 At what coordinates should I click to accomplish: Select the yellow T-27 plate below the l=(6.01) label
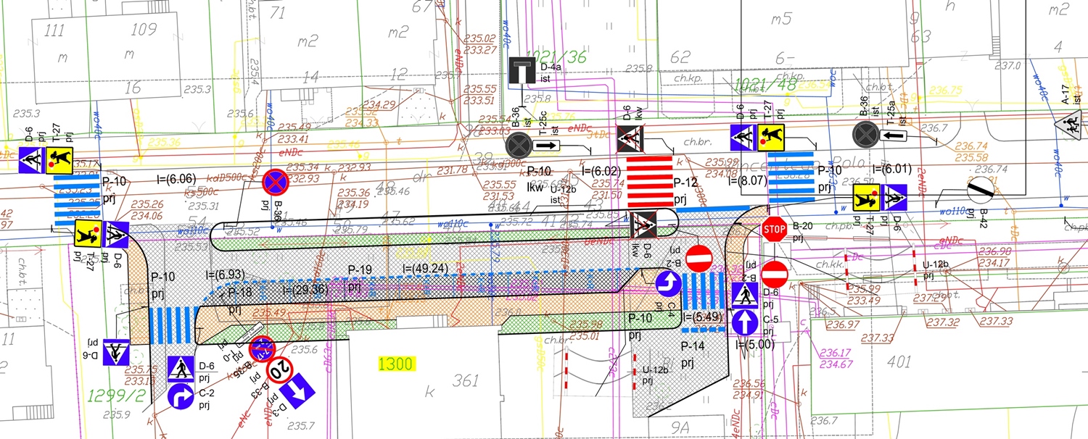tap(865, 196)
